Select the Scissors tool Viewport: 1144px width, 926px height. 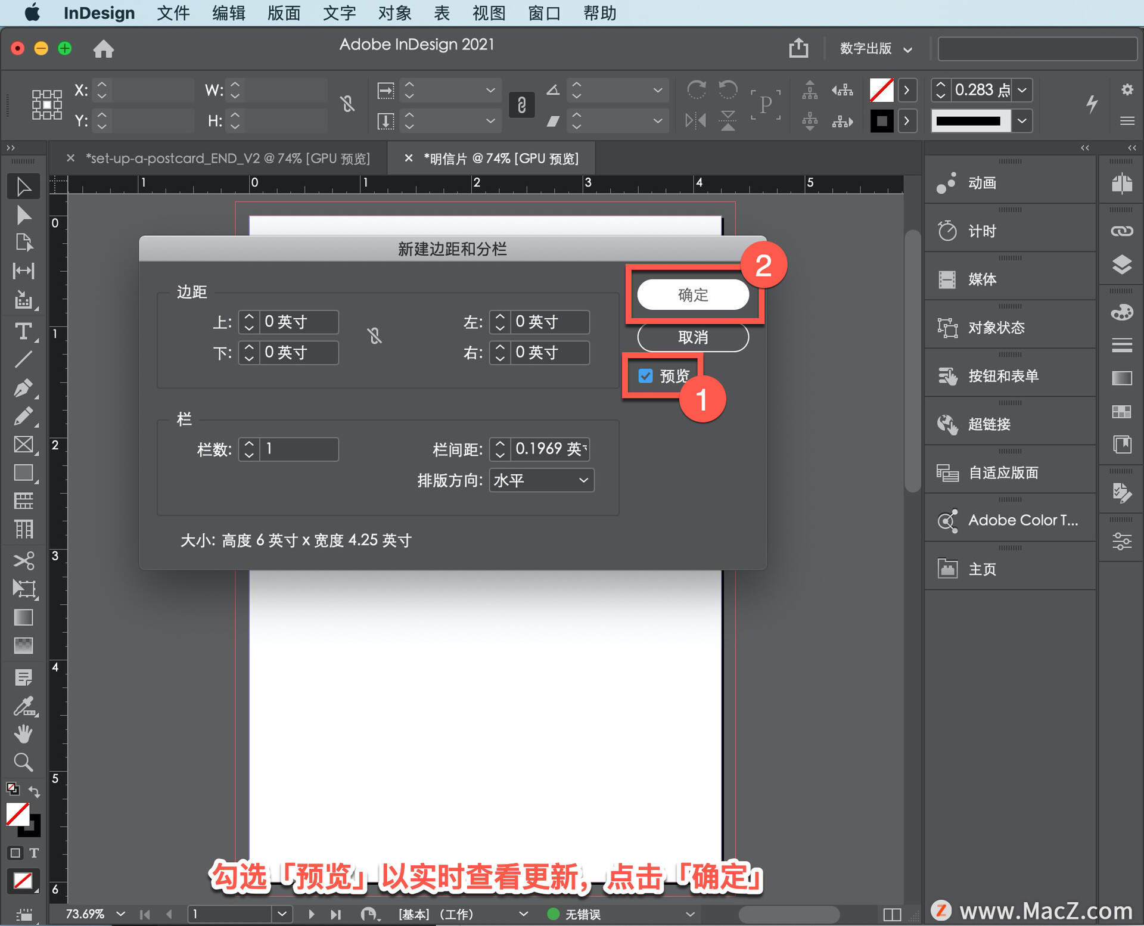coord(23,560)
